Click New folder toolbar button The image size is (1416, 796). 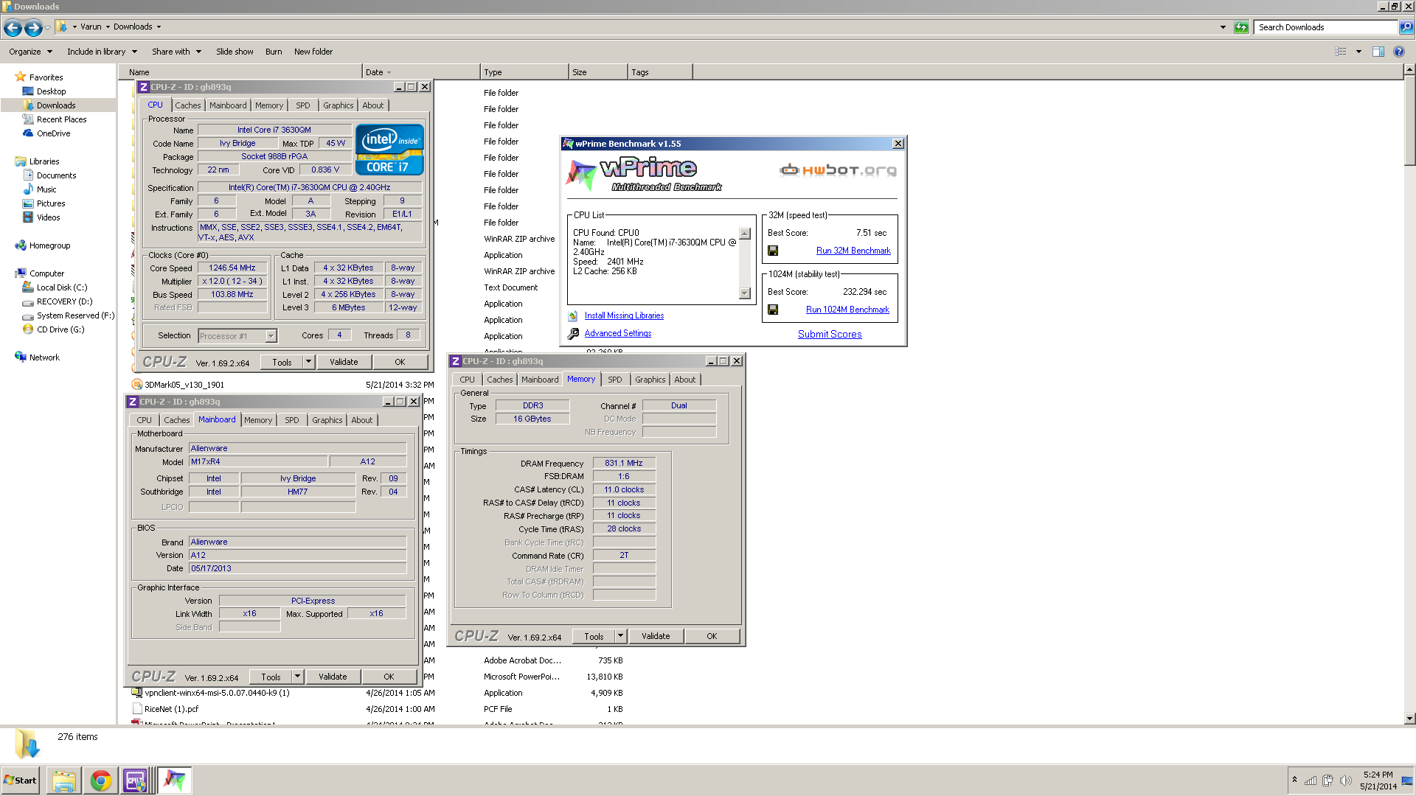(x=313, y=52)
